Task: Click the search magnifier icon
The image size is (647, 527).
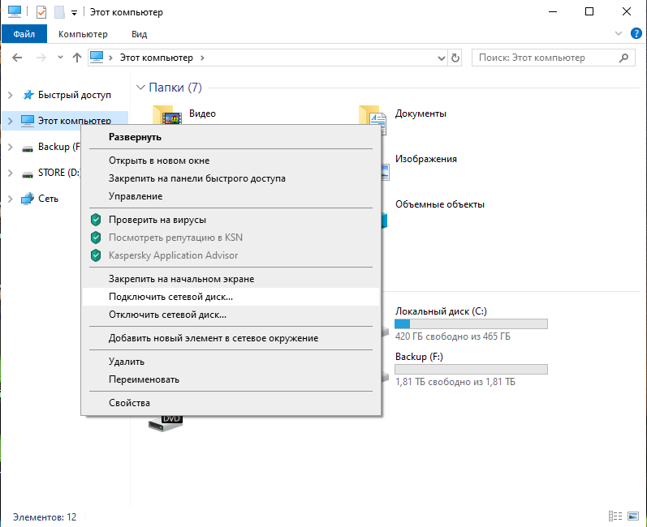Action: tap(623, 58)
